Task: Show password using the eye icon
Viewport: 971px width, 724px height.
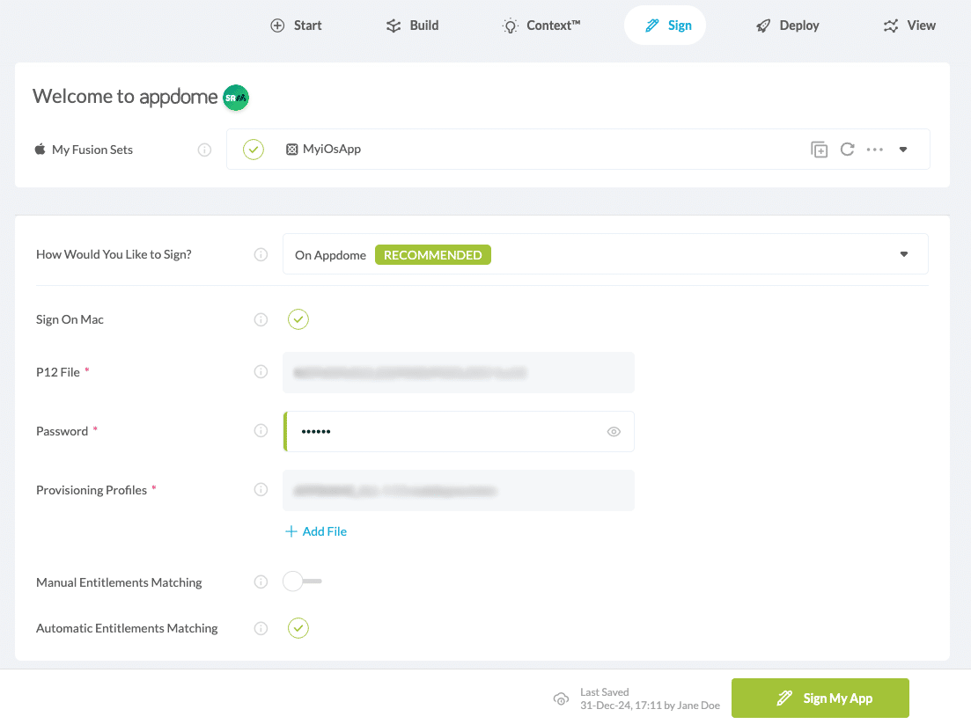Action: (x=614, y=432)
